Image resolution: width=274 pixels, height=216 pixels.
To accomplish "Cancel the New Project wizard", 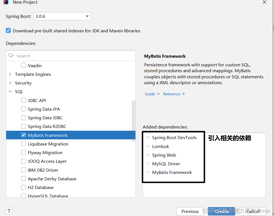I will 253,211.
